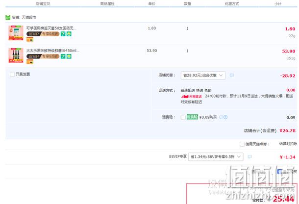This screenshot has width=299, height=204.
Task: Click 88VIP badge on soy sauce item
Action: (x=43, y=56)
